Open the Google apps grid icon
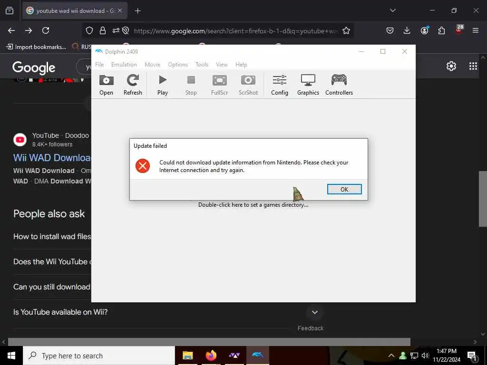This screenshot has width=487, height=365. (473, 66)
